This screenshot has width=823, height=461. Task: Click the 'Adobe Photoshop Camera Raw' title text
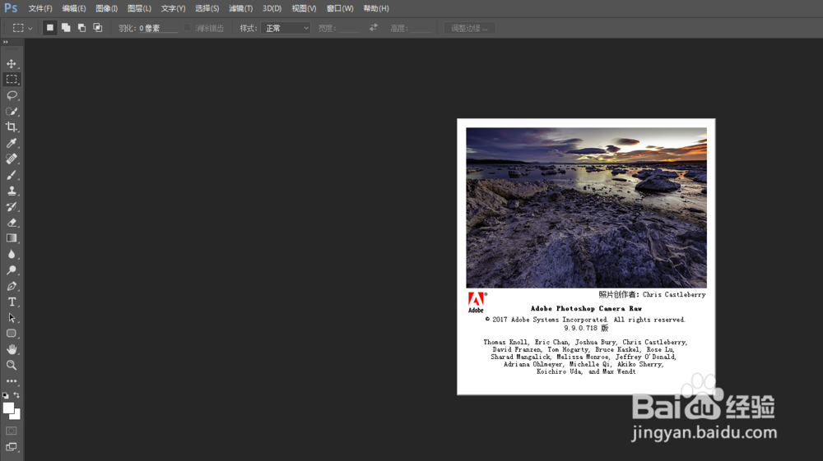(586, 308)
